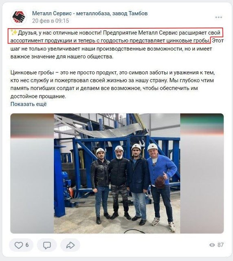Image resolution: width=233 pixels, height=261 pixels.
Task: Open the Металл Сервис - металлобаза group link
Action: click(90, 13)
